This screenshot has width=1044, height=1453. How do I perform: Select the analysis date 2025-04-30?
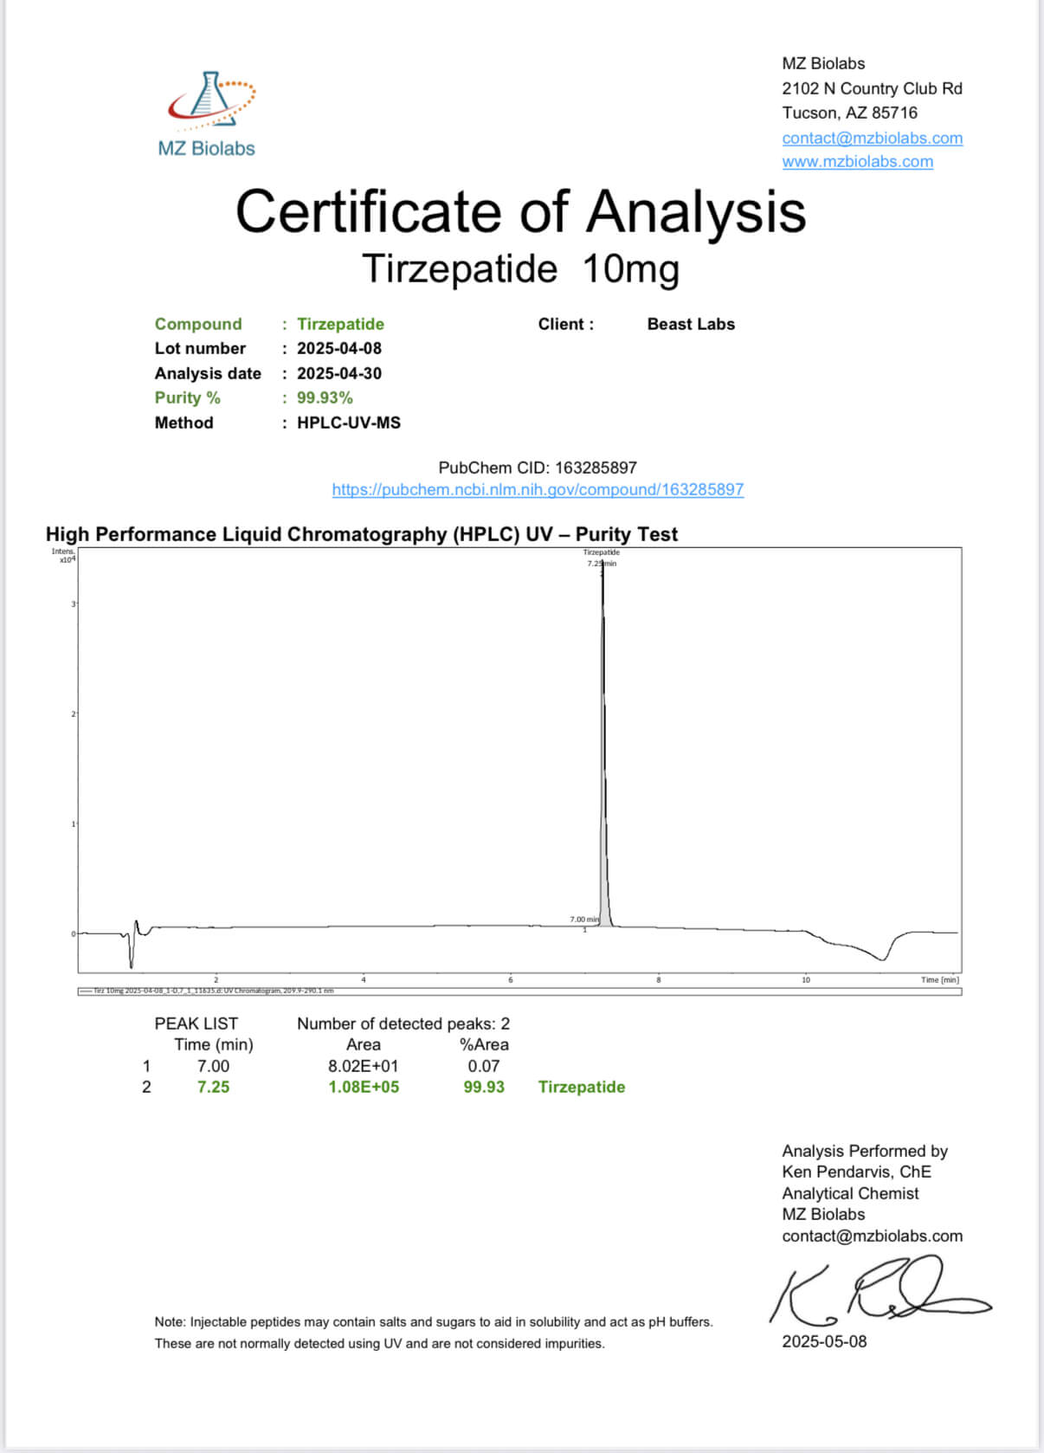(x=338, y=374)
